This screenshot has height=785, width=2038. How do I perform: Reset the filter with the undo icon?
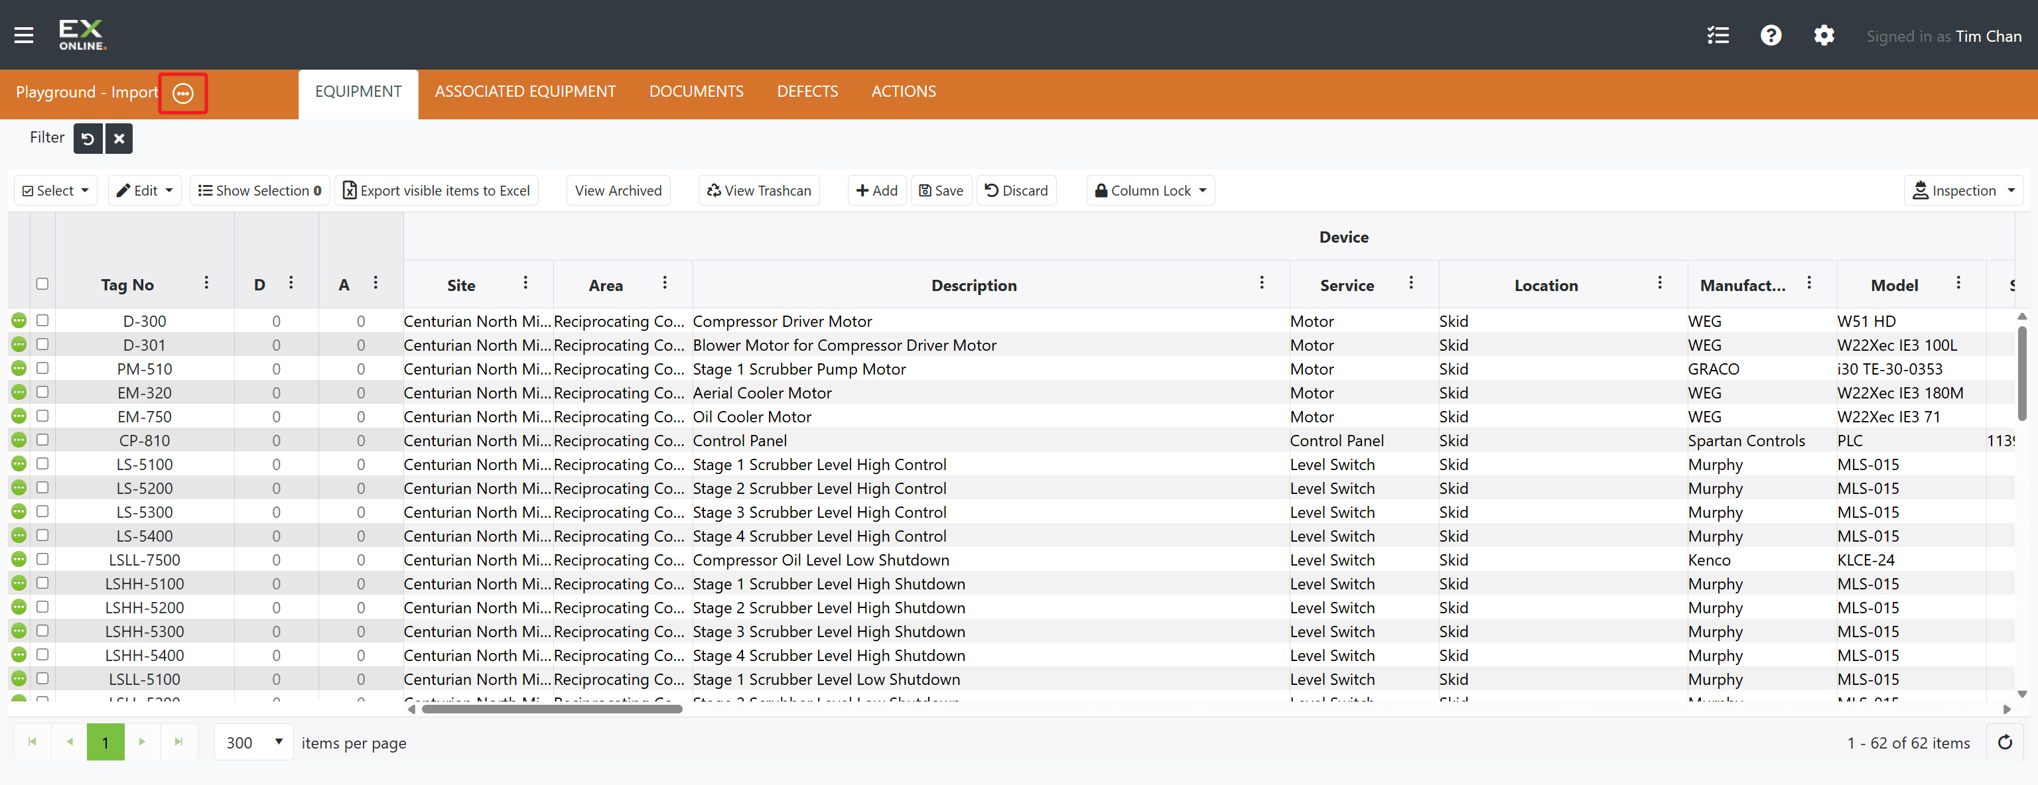pos(88,139)
